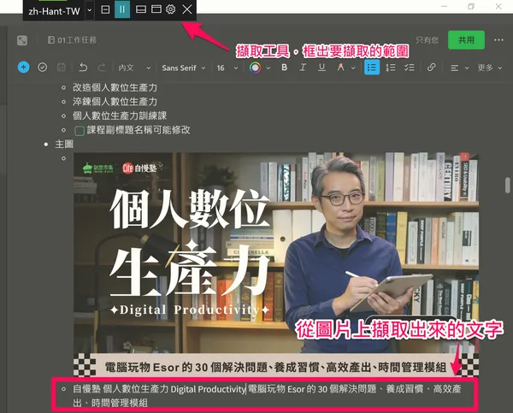Open the three-dot more actions menu
The width and height of the screenshot is (513, 413).
click(498, 40)
